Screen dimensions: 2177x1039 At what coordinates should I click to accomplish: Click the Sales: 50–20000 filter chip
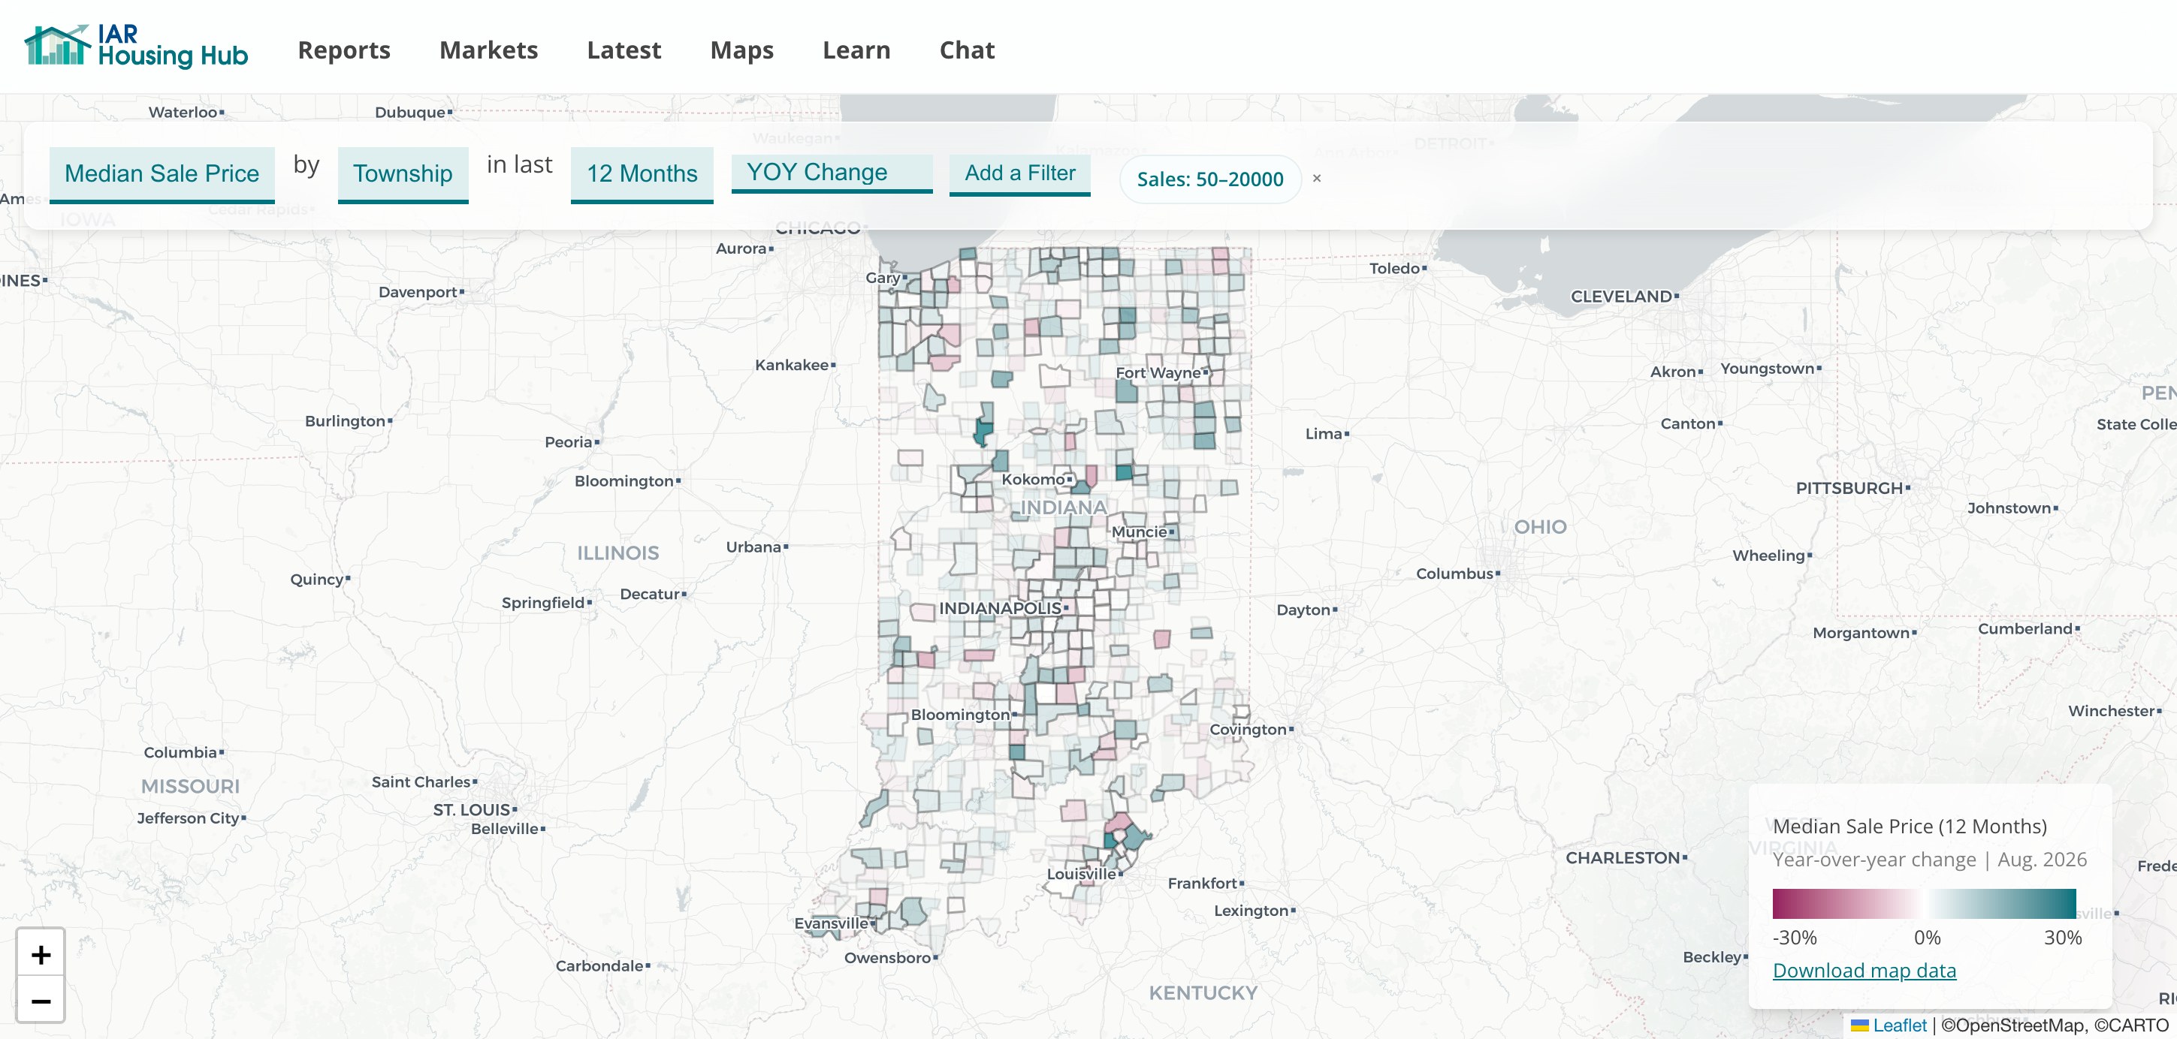click(1210, 179)
